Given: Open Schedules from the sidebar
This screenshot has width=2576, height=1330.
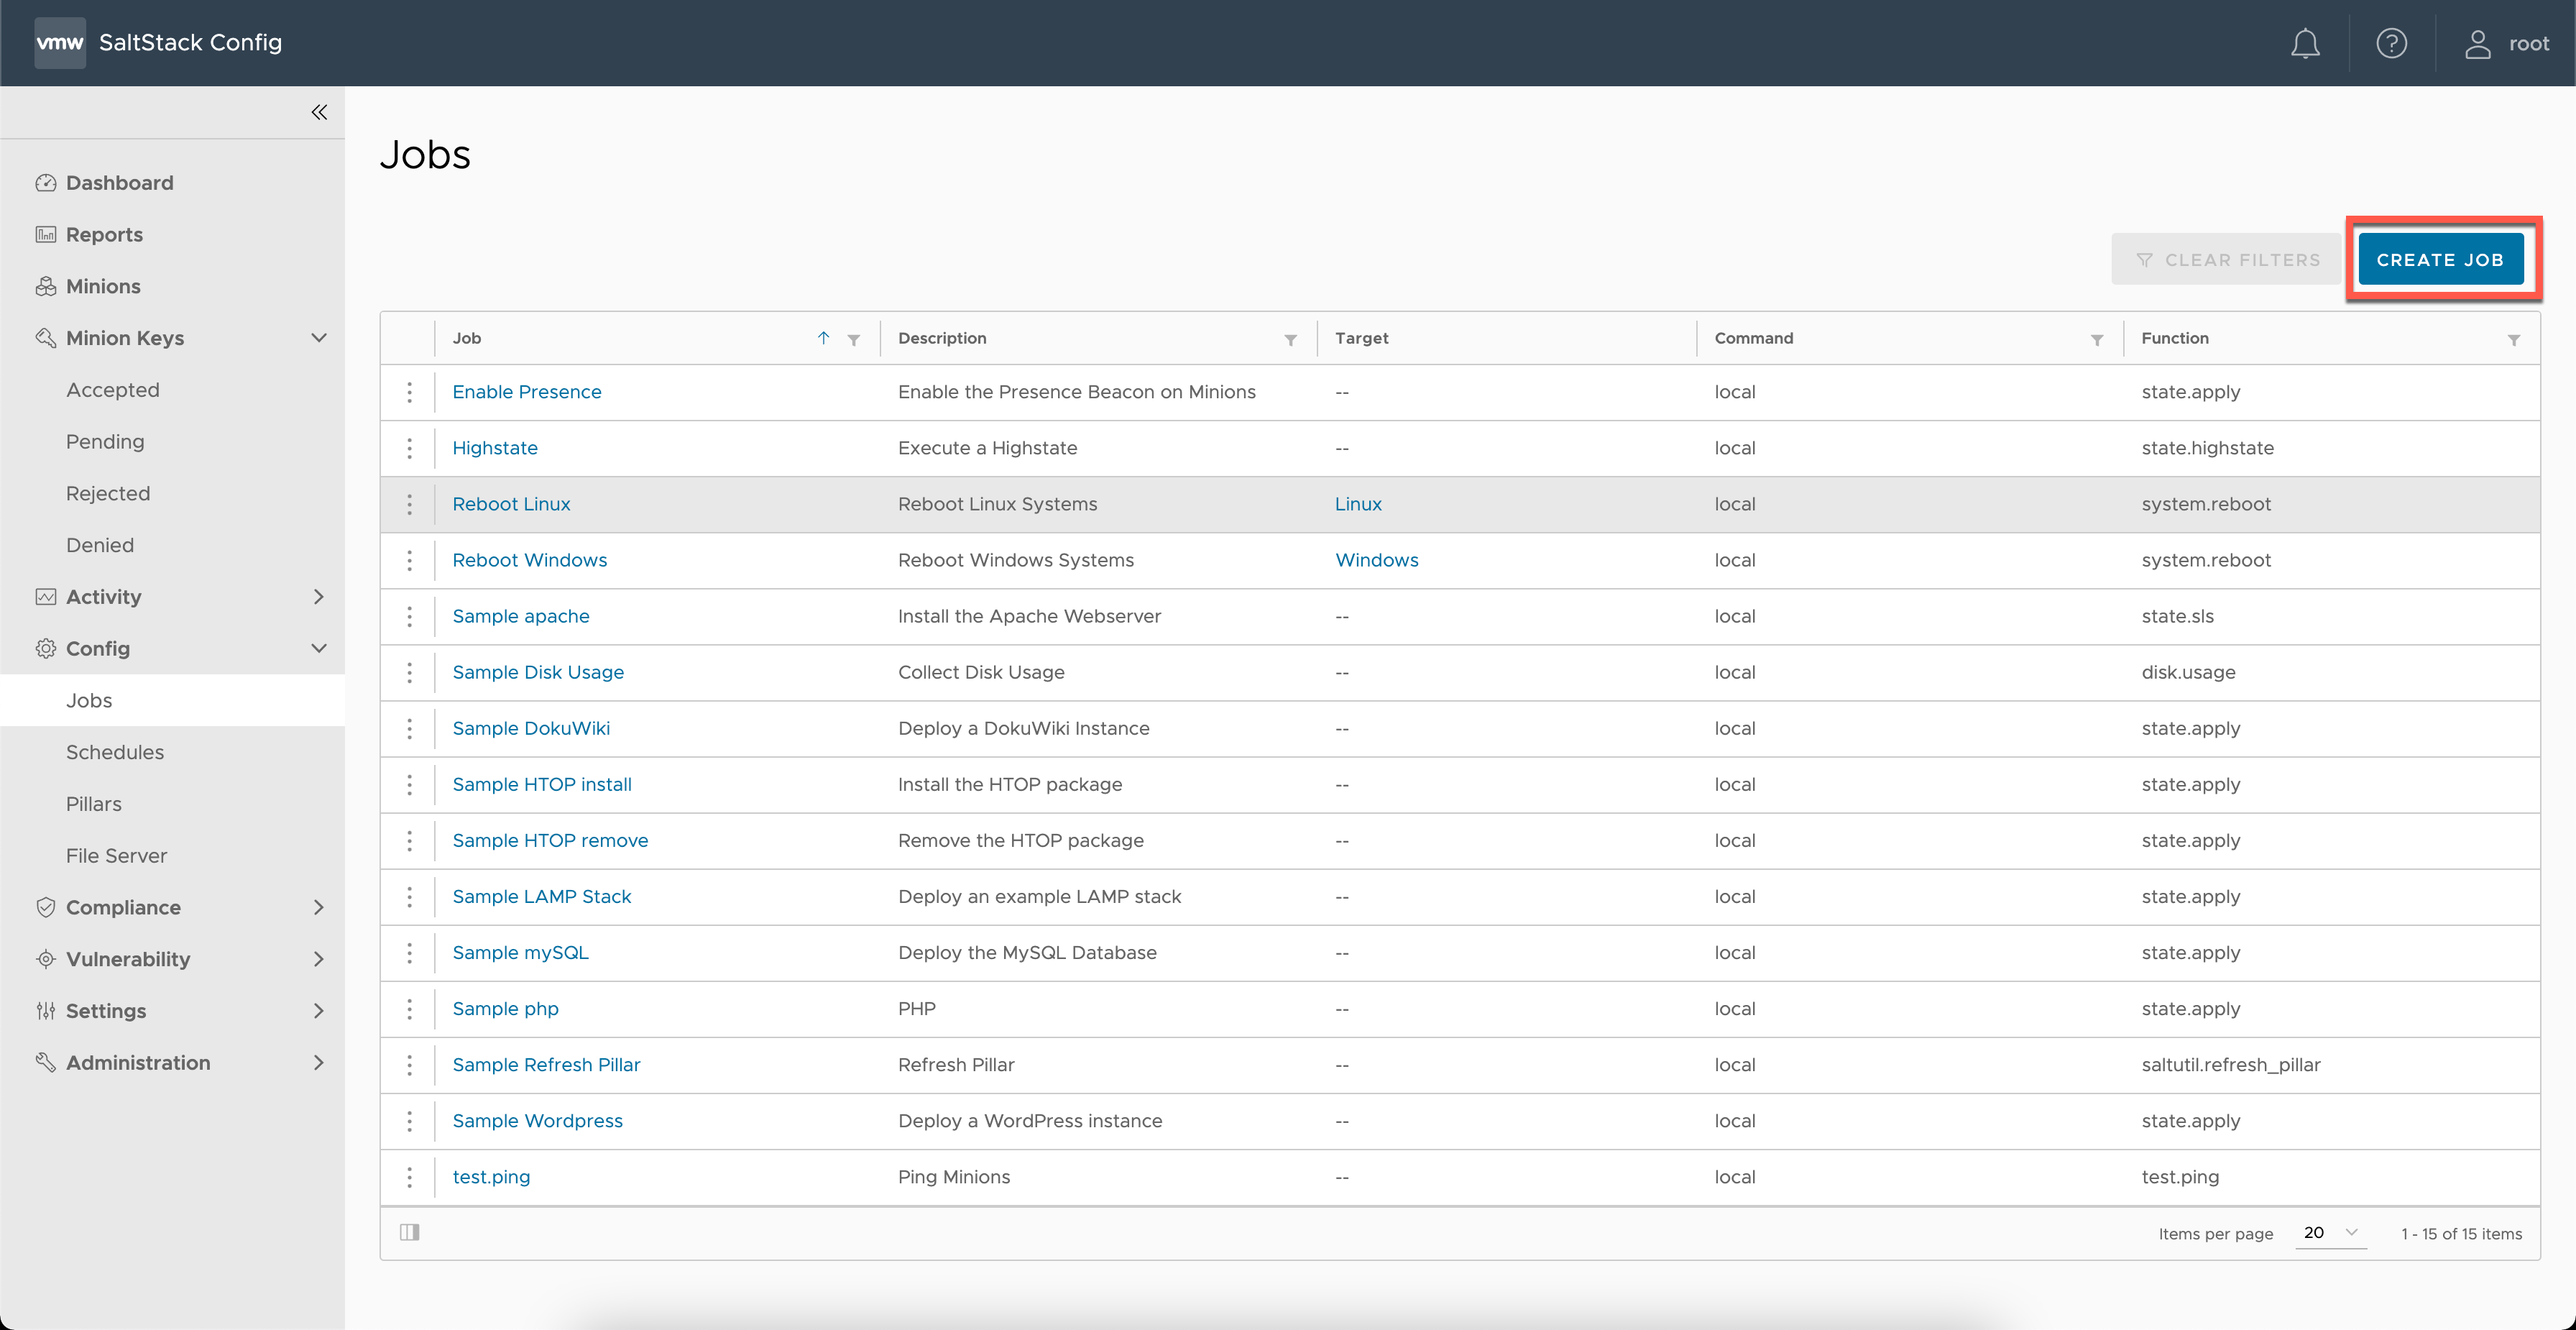Looking at the screenshot, I should (115, 752).
